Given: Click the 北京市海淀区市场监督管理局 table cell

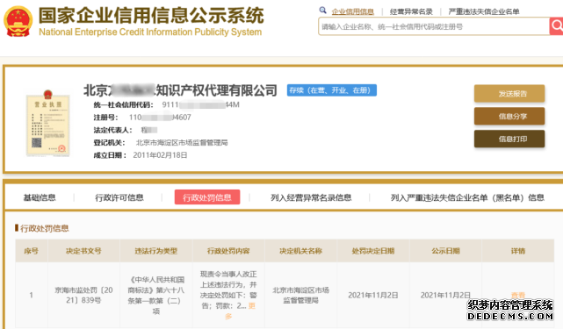Looking at the screenshot, I should (x=300, y=295).
